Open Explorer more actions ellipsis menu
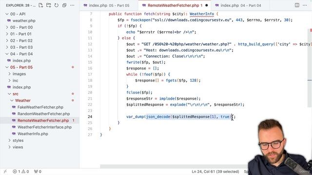Screen dimensions: 312x175 [x=72, y=5]
